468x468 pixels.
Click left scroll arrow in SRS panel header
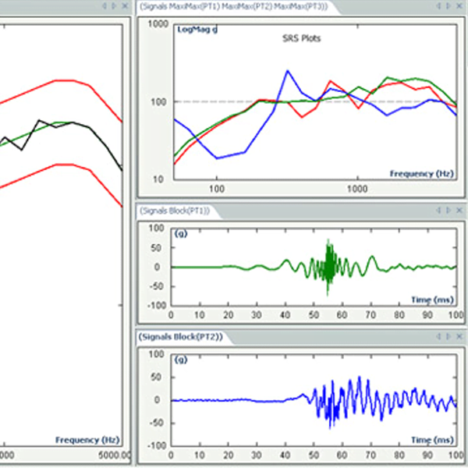tap(438, 6)
